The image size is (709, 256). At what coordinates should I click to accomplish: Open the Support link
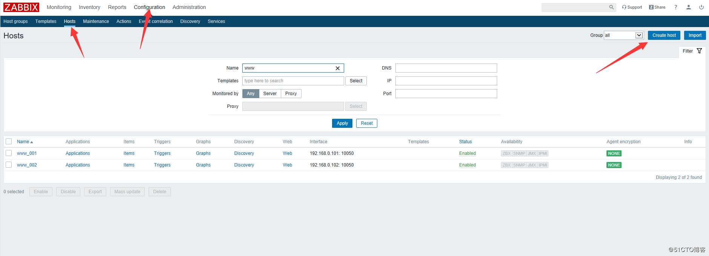[x=632, y=7]
